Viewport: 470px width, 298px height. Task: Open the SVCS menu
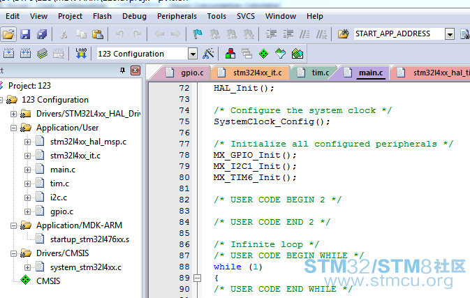[x=246, y=16]
